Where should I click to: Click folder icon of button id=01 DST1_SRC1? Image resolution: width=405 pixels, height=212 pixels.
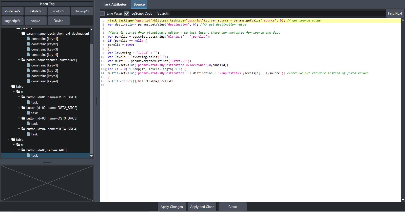click(x=23, y=97)
